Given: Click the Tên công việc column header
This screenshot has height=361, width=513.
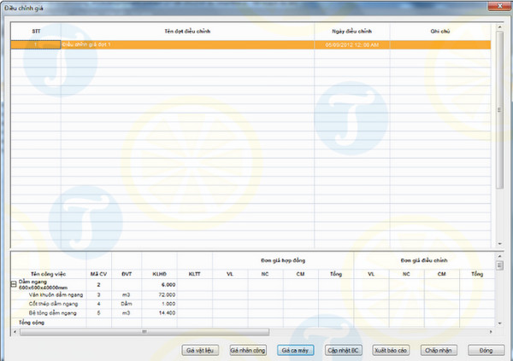Looking at the screenshot, I should 48,273.
